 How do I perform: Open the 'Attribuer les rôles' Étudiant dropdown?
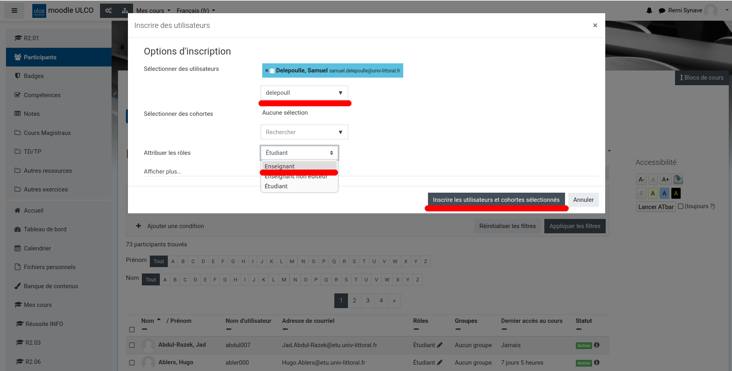[x=299, y=153]
